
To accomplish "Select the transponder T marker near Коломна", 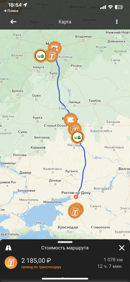I will 52,56.
